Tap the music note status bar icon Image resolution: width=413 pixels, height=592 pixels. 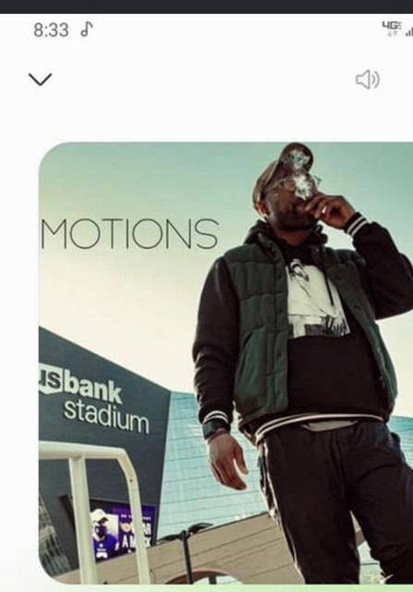pyautogui.click(x=86, y=29)
